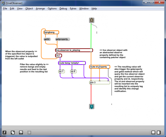Click the inlet 1 object at top
This screenshot has height=137, width=166.
pyautogui.click(x=91, y=20)
